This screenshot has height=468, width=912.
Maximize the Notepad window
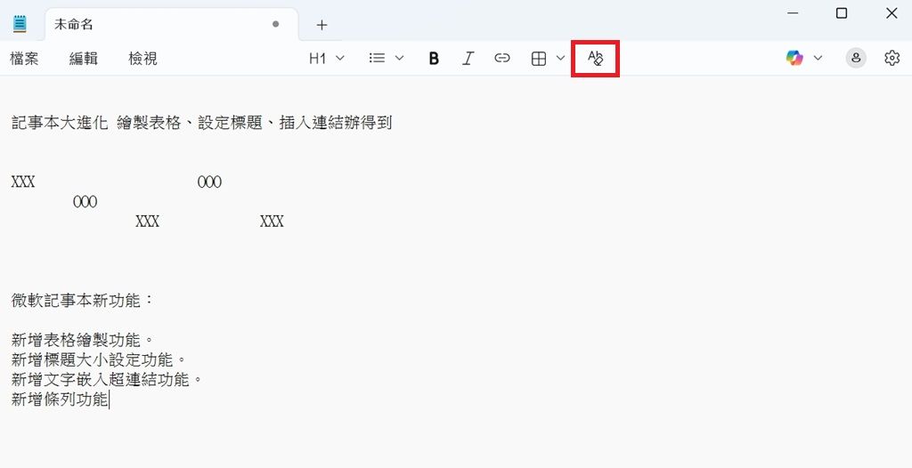842,12
